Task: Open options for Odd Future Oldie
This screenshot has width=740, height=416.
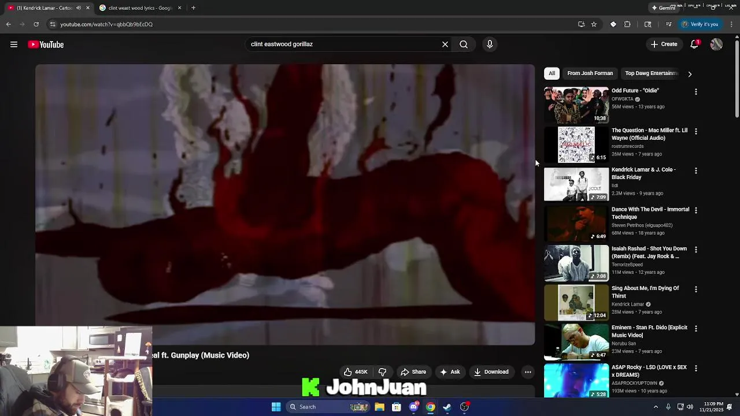Action: pos(696,92)
